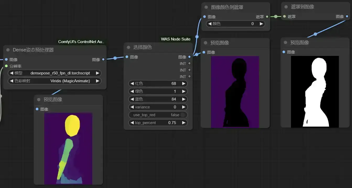
Task: Click the 遮罩 input port of 遮罩到图像
Action: click(x=284, y=16)
